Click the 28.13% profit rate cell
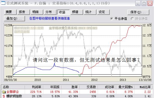This screenshot has height=98, width=154. 37,96
